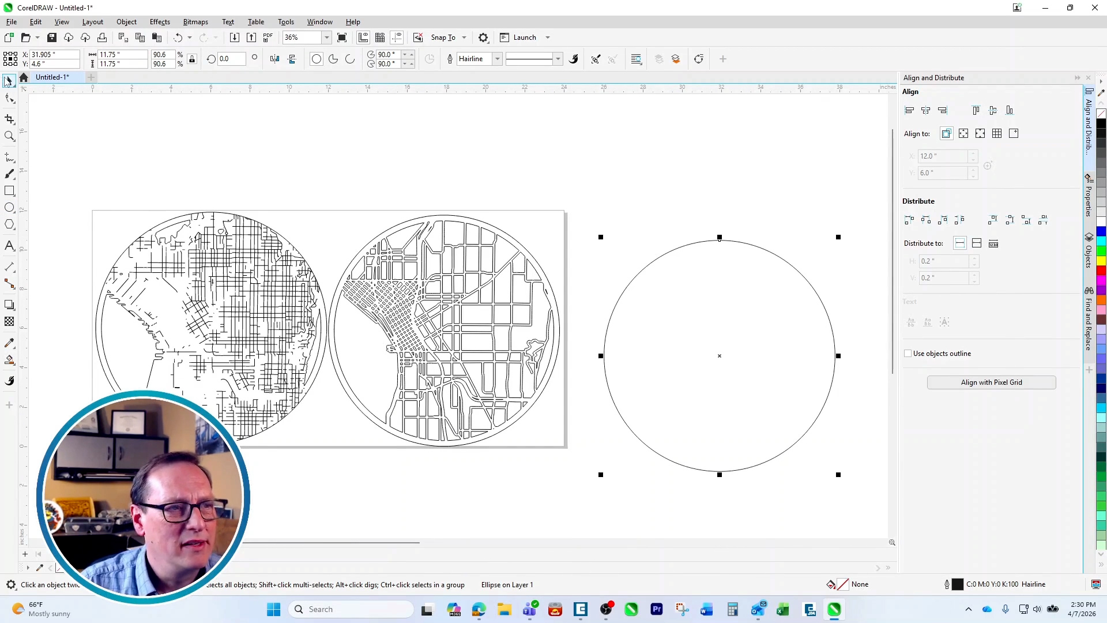The height and width of the screenshot is (623, 1107).
Task: Pick the Color Eyedropper tool
Action: (x=9, y=343)
